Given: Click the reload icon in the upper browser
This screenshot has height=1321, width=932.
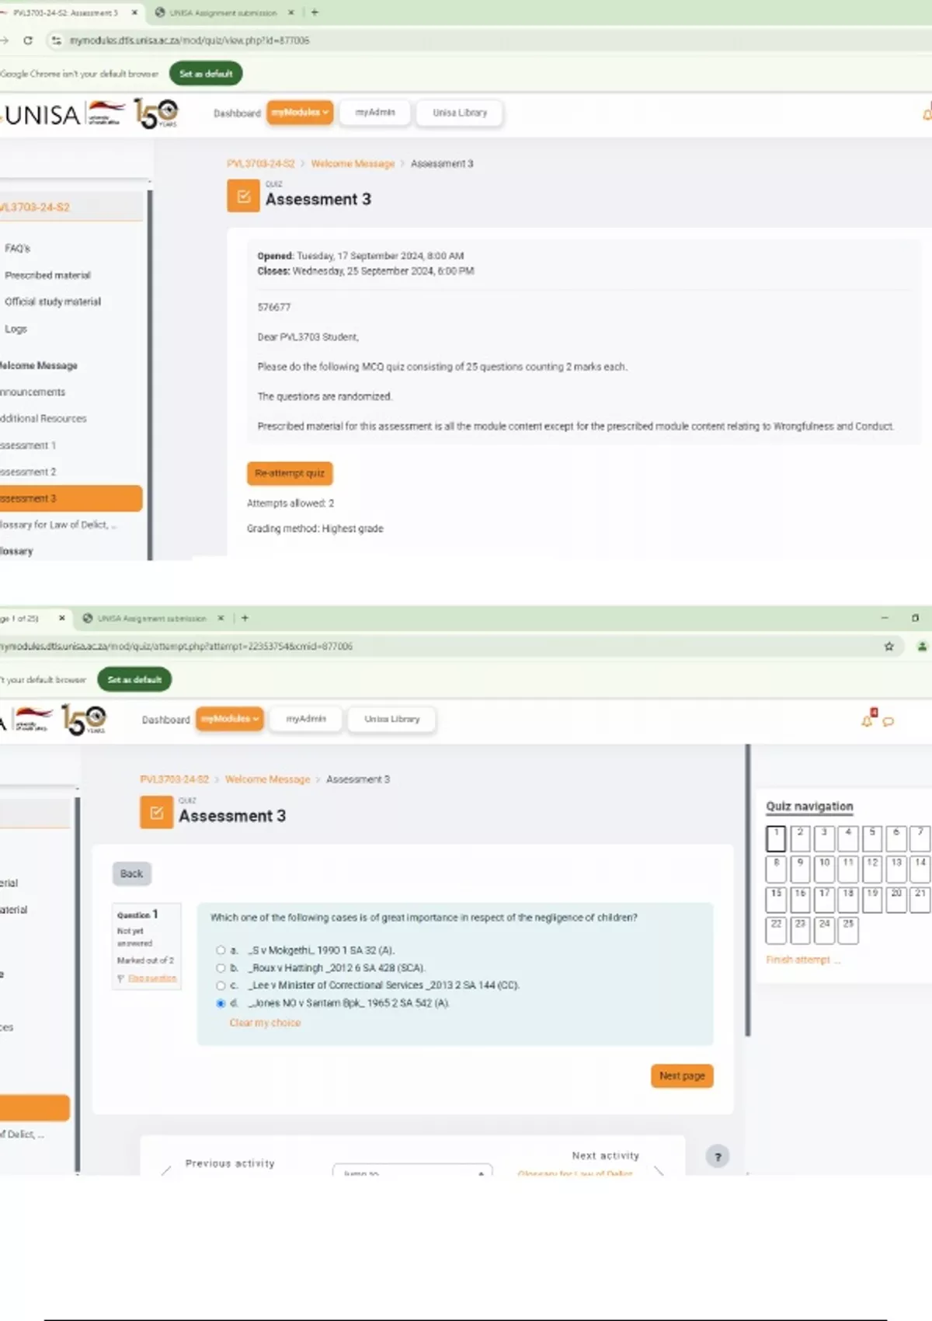Looking at the screenshot, I should click(28, 40).
